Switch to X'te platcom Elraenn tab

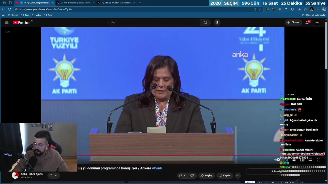pos(76,3)
